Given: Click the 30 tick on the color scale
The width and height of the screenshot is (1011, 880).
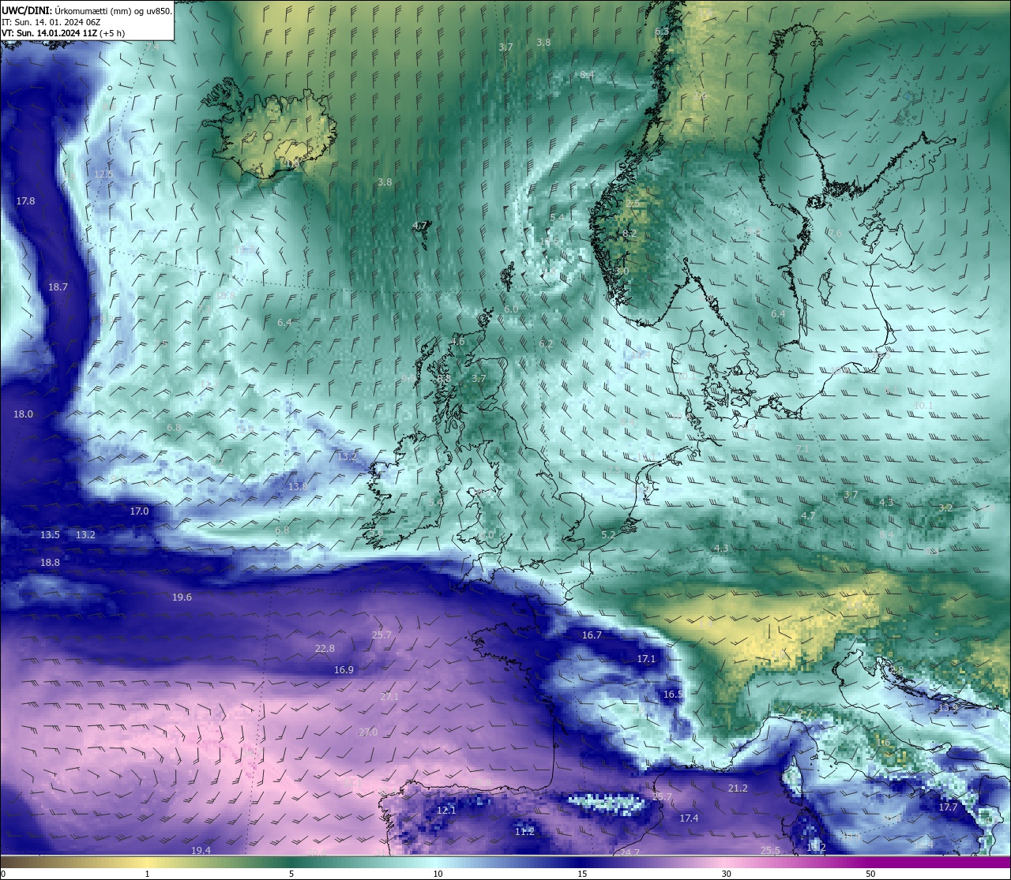Looking at the screenshot, I should 726,874.
